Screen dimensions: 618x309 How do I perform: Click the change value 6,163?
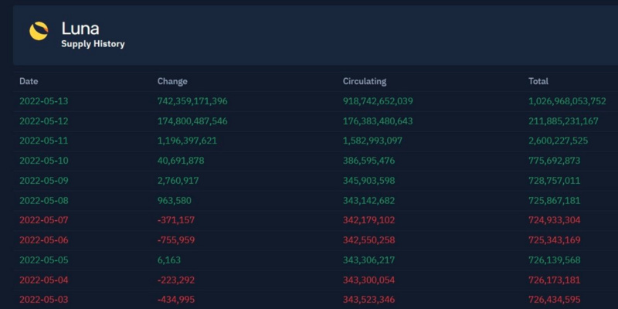pyautogui.click(x=168, y=260)
